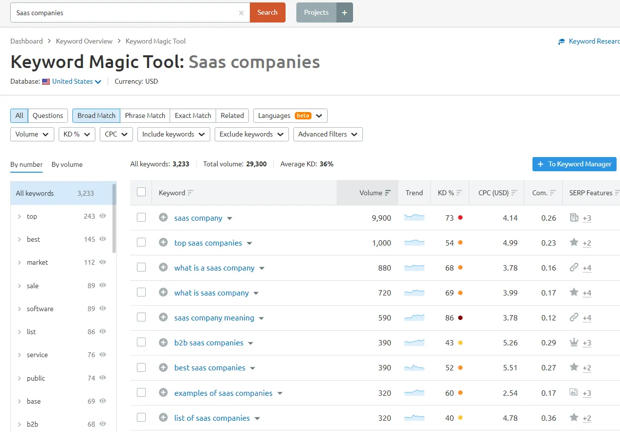Click the crown SERP feature icon
This screenshot has height=432, width=620.
click(574, 342)
